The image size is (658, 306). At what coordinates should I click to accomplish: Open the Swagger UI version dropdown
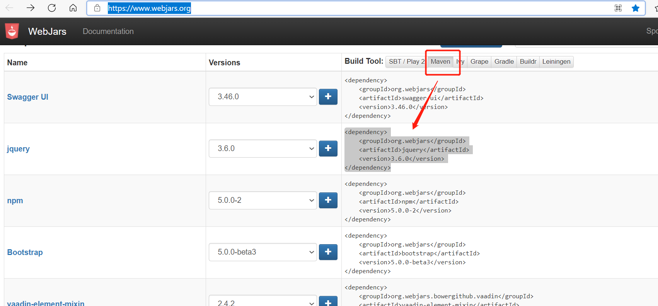click(263, 97)
